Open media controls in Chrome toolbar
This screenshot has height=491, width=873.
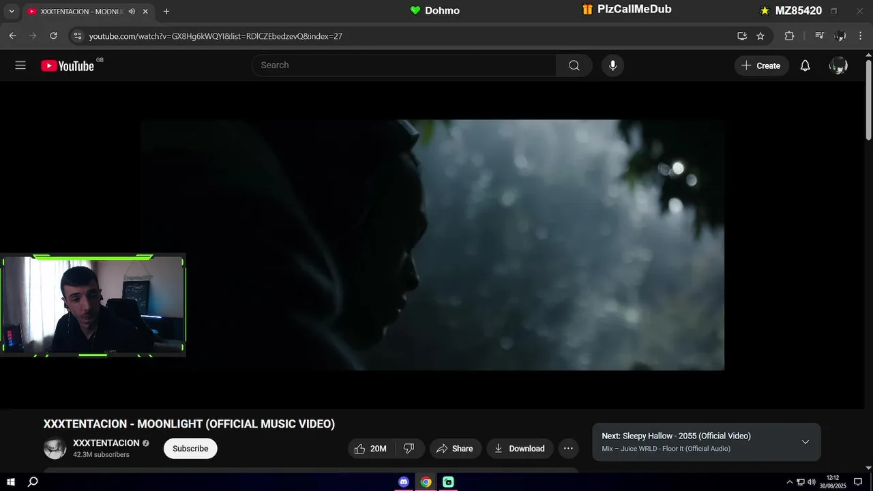click(x=820, y=36)
